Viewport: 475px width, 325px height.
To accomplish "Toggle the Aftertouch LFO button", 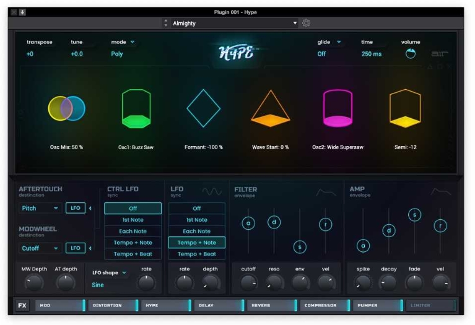I will click(x=76, y=208).
